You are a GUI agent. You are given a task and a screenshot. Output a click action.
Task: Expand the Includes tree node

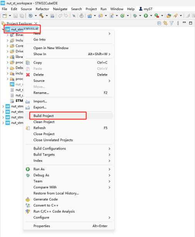(x=7, y=41)
